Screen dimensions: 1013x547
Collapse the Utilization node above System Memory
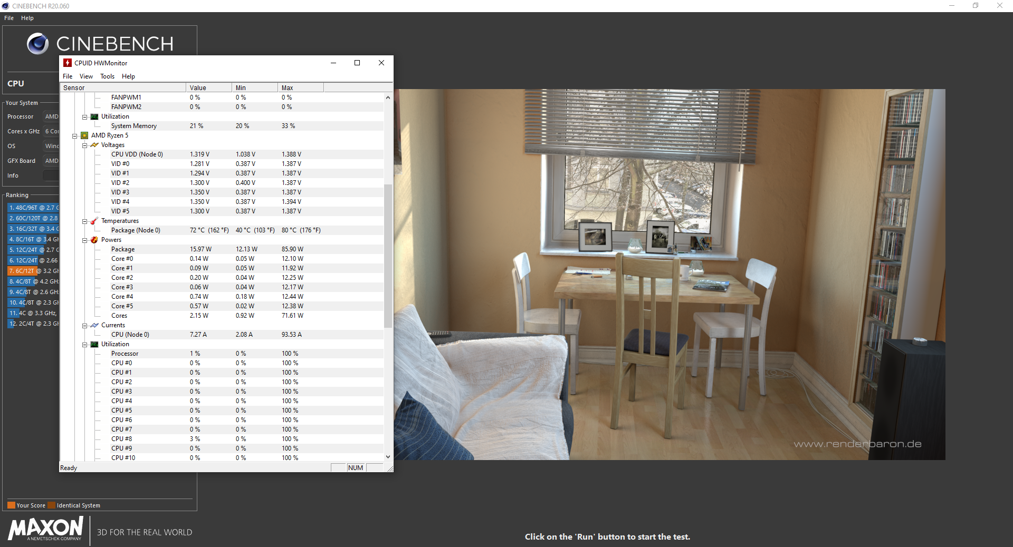(84, 117)
